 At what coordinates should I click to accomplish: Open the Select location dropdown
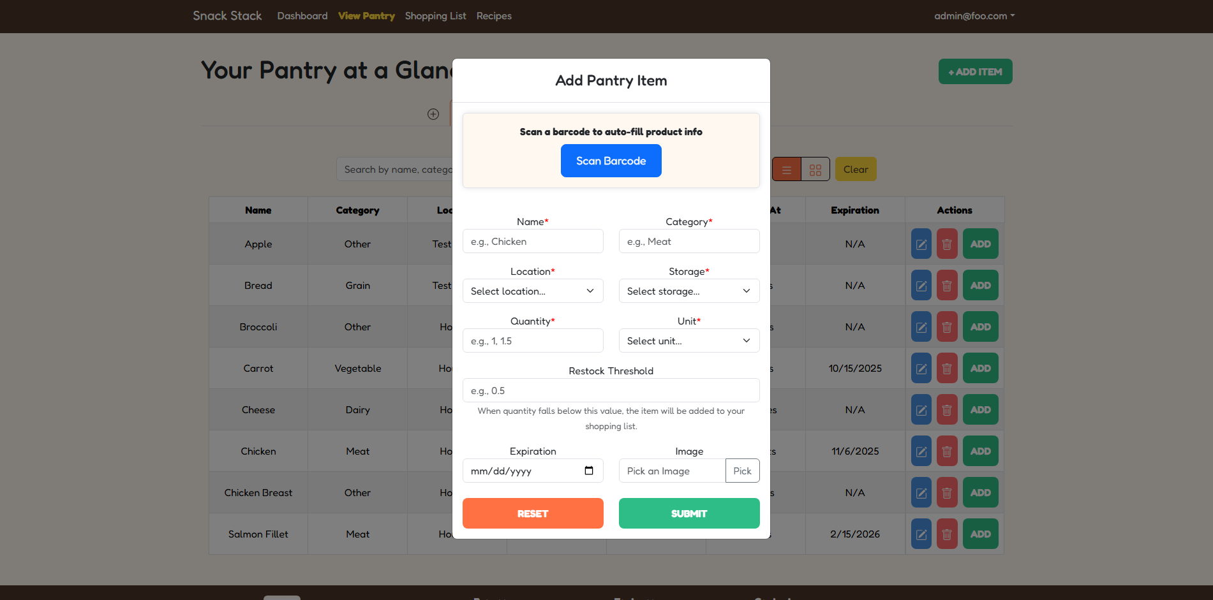pos(532,291)
